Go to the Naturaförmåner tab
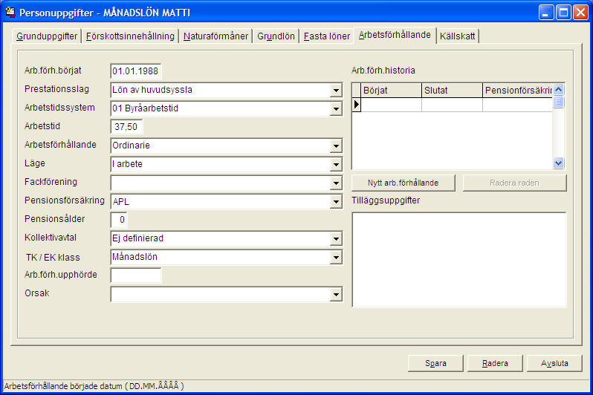Viewport: 593px width, 395px height. pos(216,36)
